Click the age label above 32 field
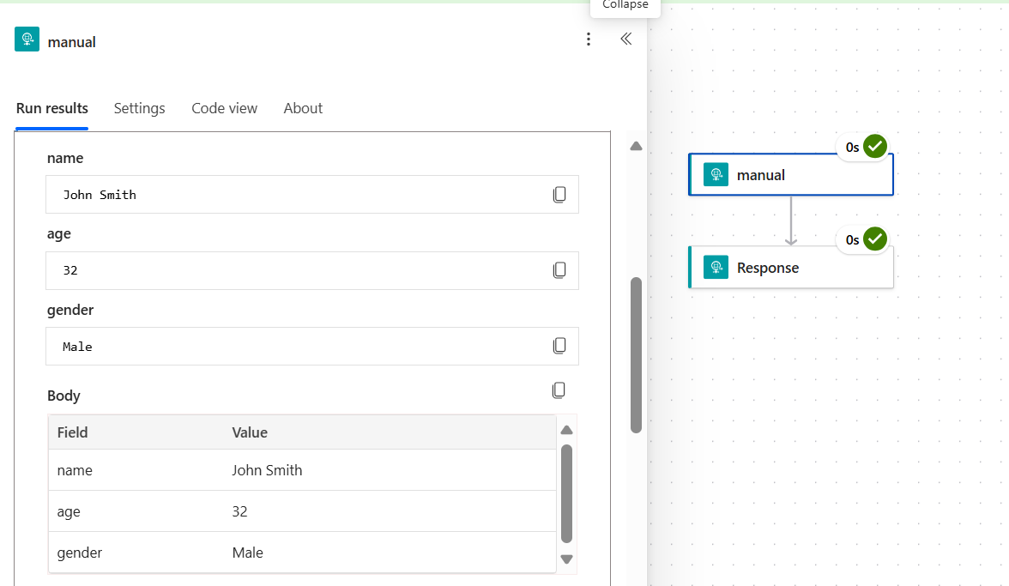Screen dimensions: 1009x586 pos(58,233)
